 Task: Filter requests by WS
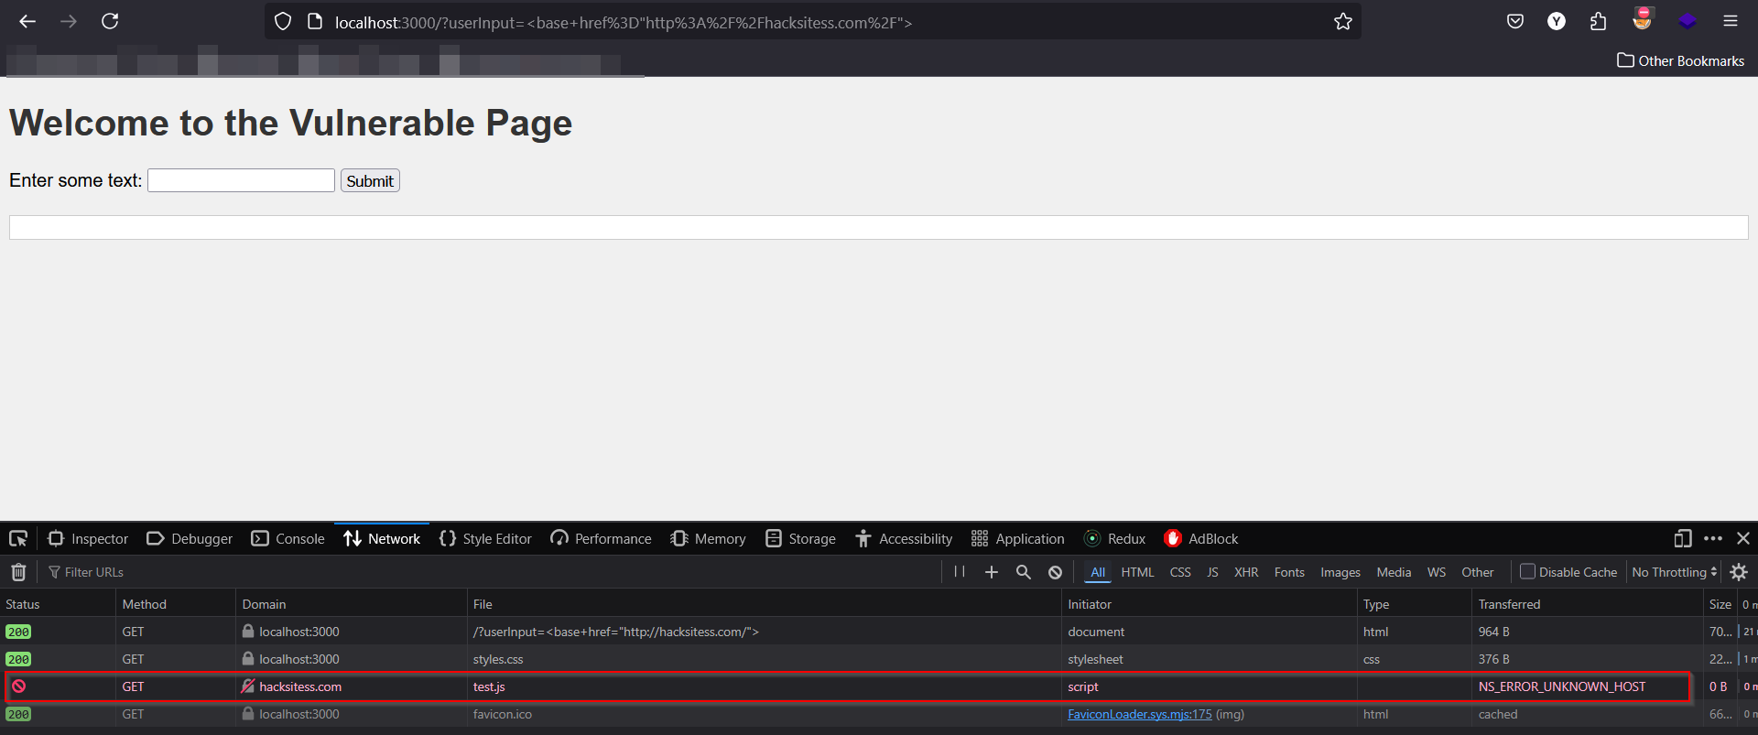[1437, 572]
